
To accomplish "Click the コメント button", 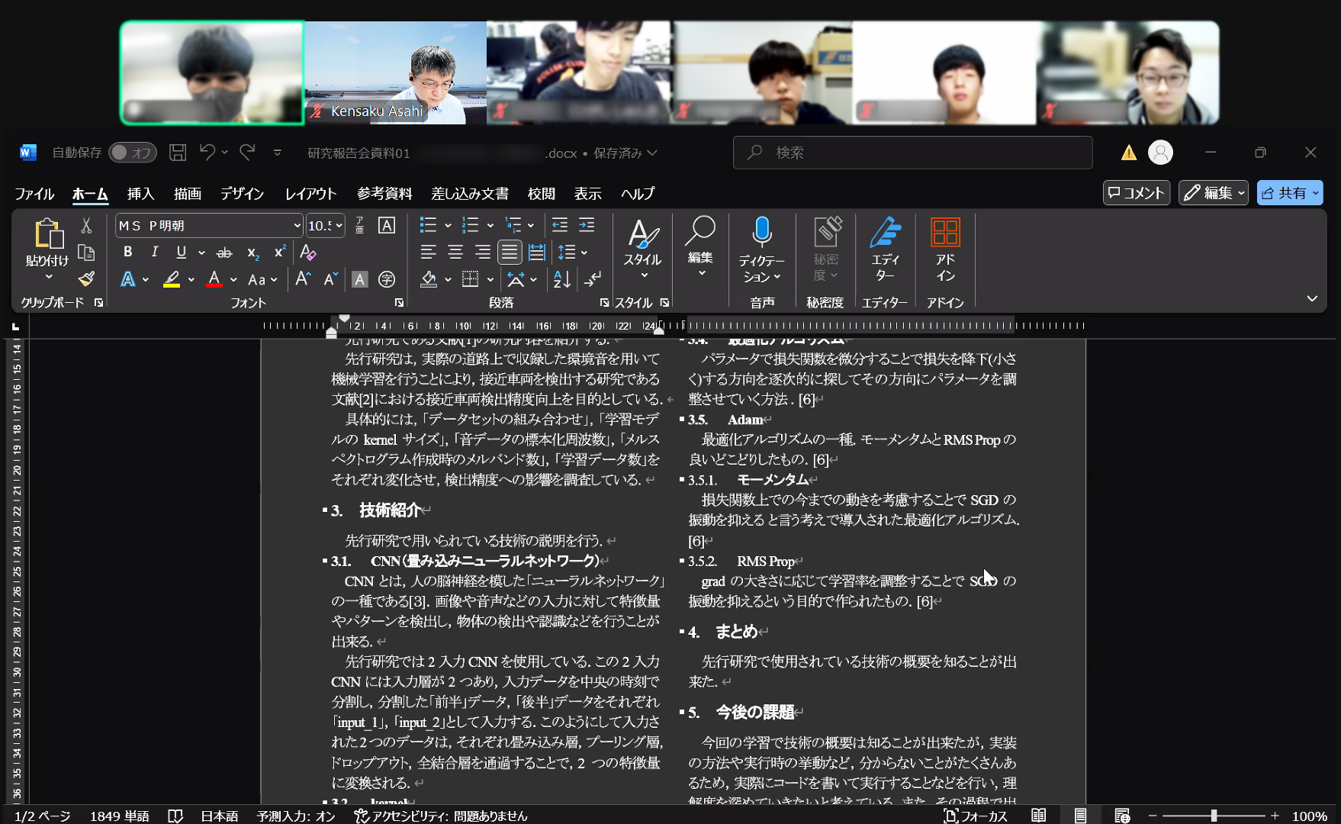I will pos(1136,193).
